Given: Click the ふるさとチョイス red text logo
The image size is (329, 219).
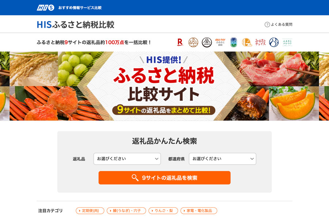Looking at the screenshot, I should (x=260, y=42).
